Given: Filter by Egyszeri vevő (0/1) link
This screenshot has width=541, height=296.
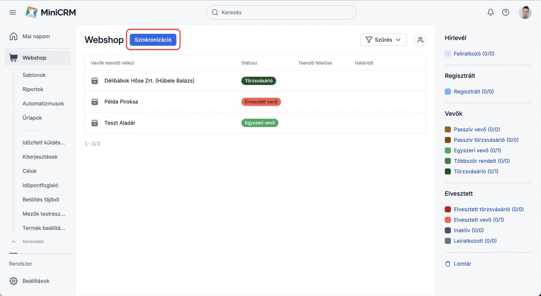Looking at the screenshot, I should point(477,151).
